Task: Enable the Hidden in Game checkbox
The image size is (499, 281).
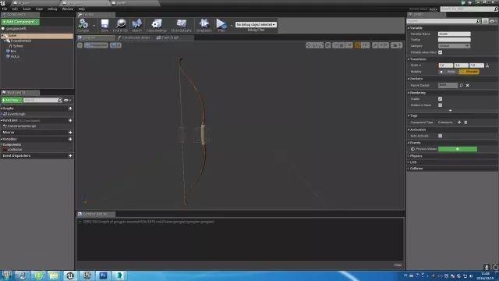Action: click(440, 105)
